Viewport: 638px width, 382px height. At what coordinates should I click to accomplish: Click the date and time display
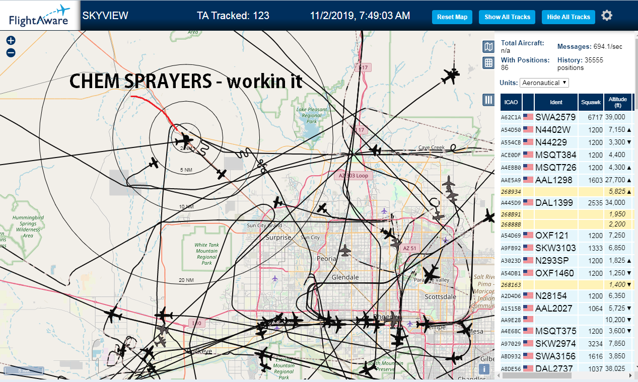click(x=360, y=16)
